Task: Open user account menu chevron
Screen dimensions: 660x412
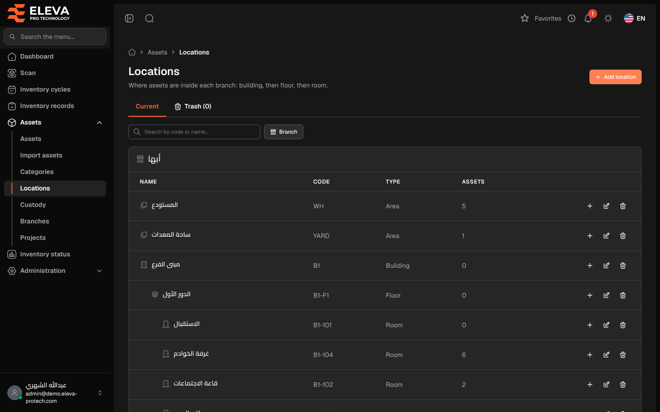Action: click(x=100, y=393)
